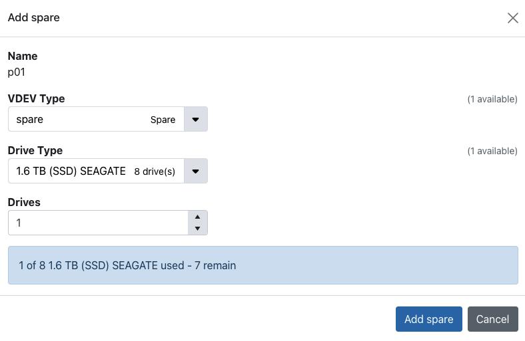
Task: Click '(1 available)' beside VDEV Type
Action: tap(492, 99)
